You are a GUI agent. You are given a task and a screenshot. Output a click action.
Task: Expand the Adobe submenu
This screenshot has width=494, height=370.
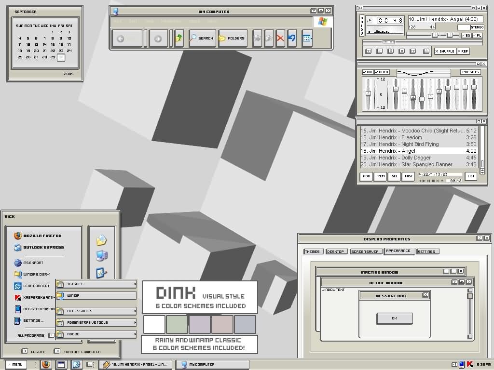96,334
